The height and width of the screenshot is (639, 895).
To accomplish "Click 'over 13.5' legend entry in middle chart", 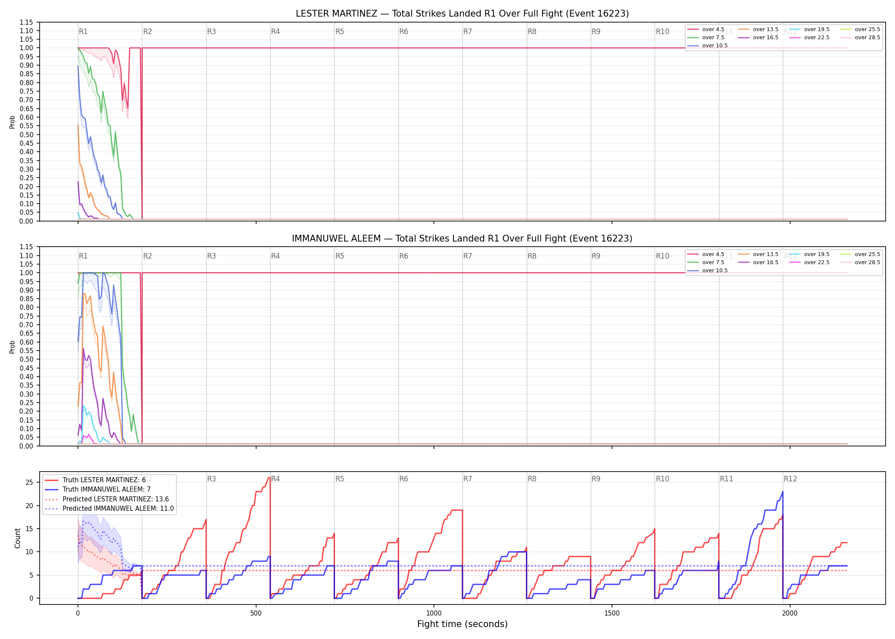I will (758, 254).
